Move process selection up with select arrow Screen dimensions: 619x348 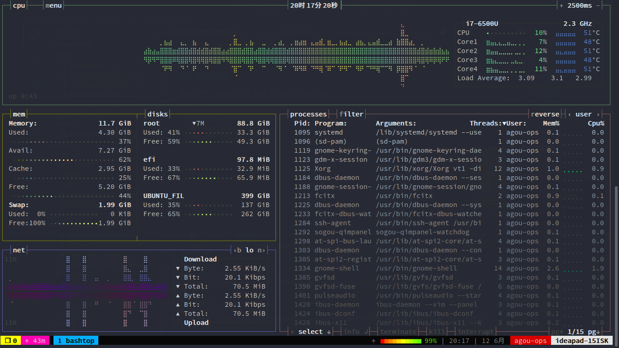point(293,332)
